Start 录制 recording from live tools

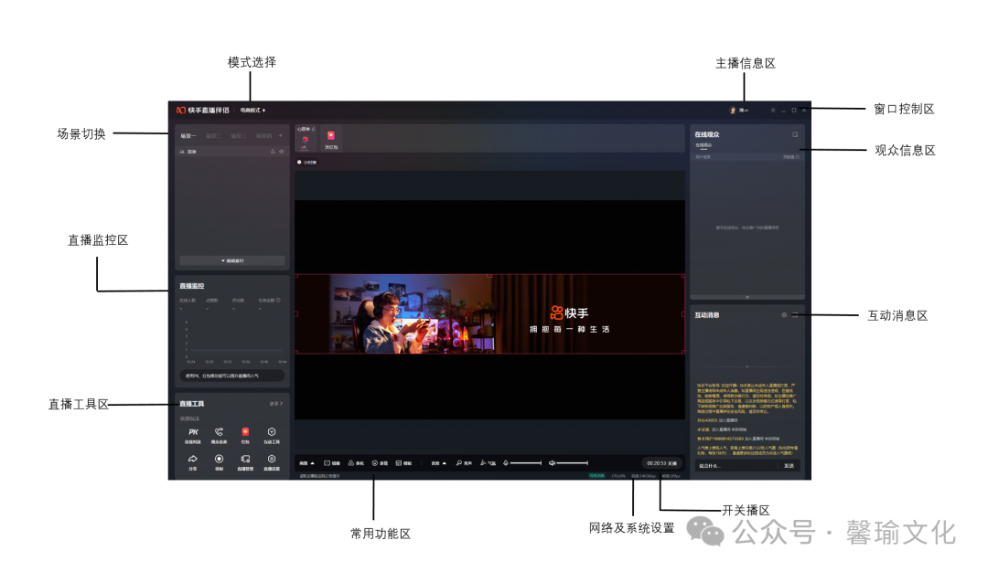coord(220,460)
